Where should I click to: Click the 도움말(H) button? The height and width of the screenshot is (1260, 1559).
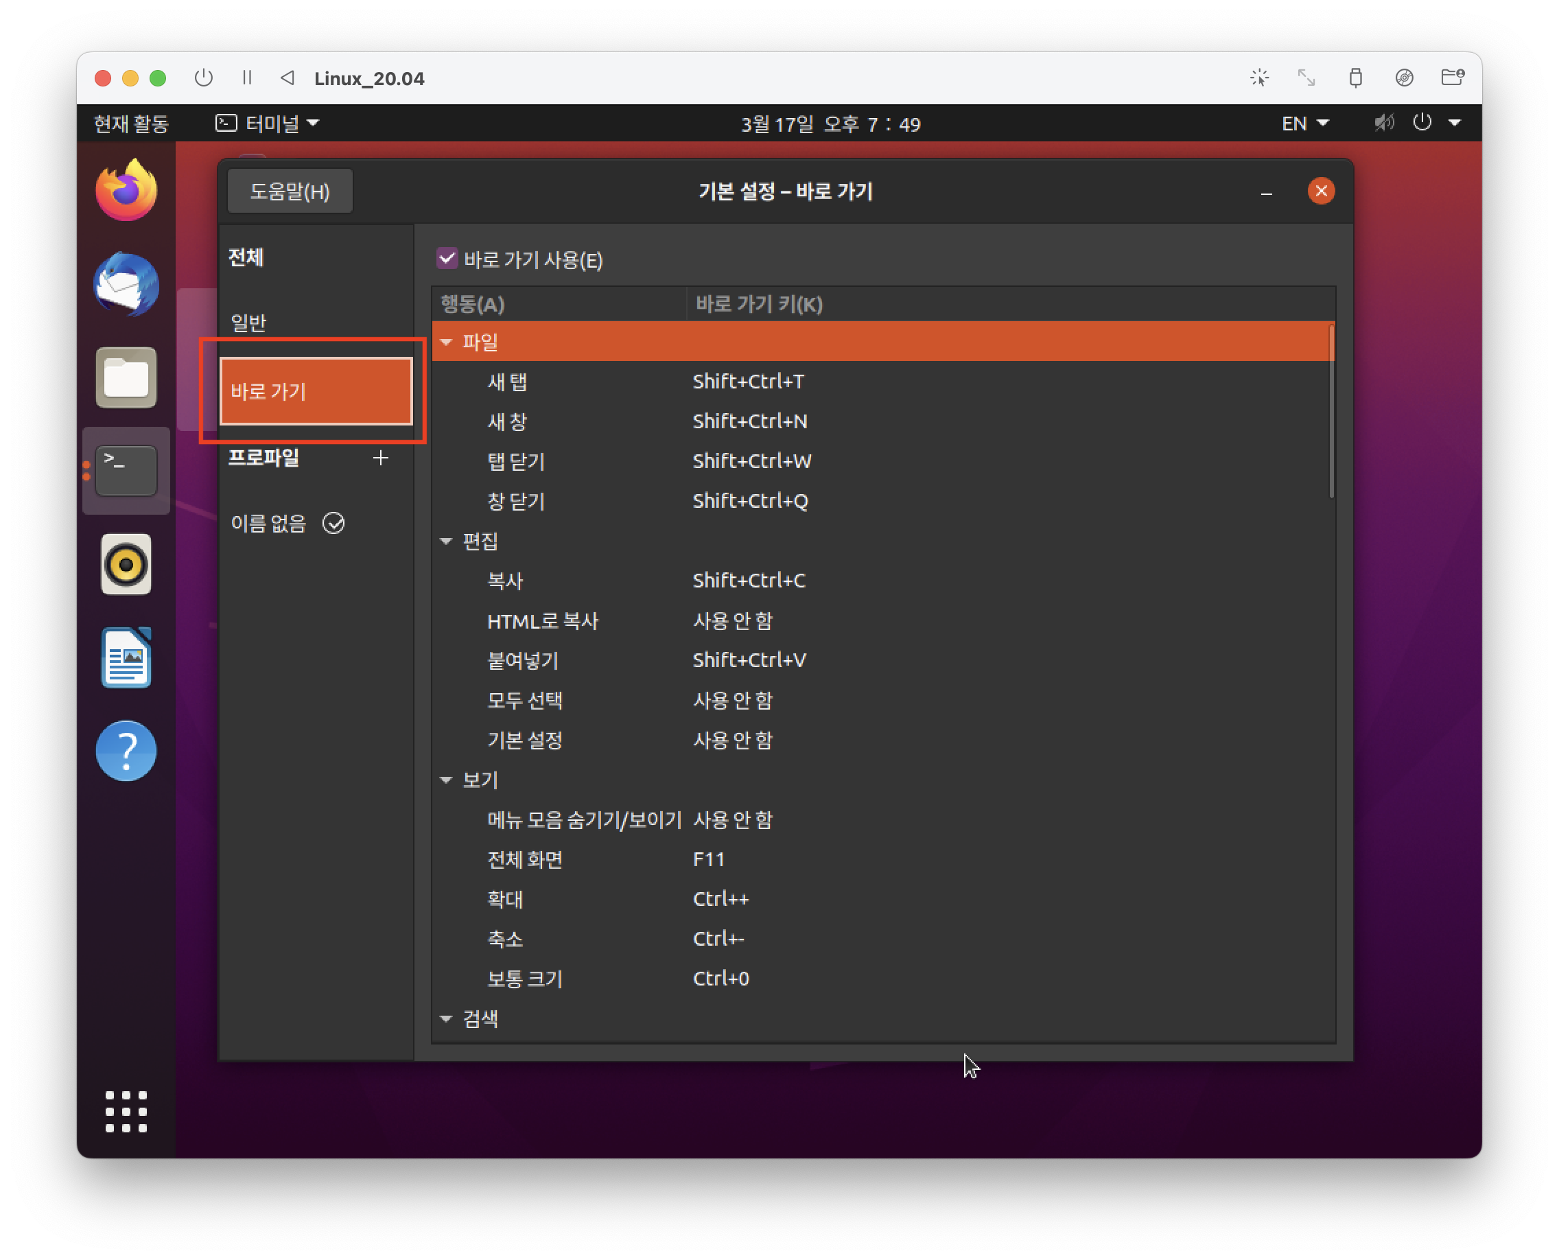pyautogui.click(x=290, y=191)
